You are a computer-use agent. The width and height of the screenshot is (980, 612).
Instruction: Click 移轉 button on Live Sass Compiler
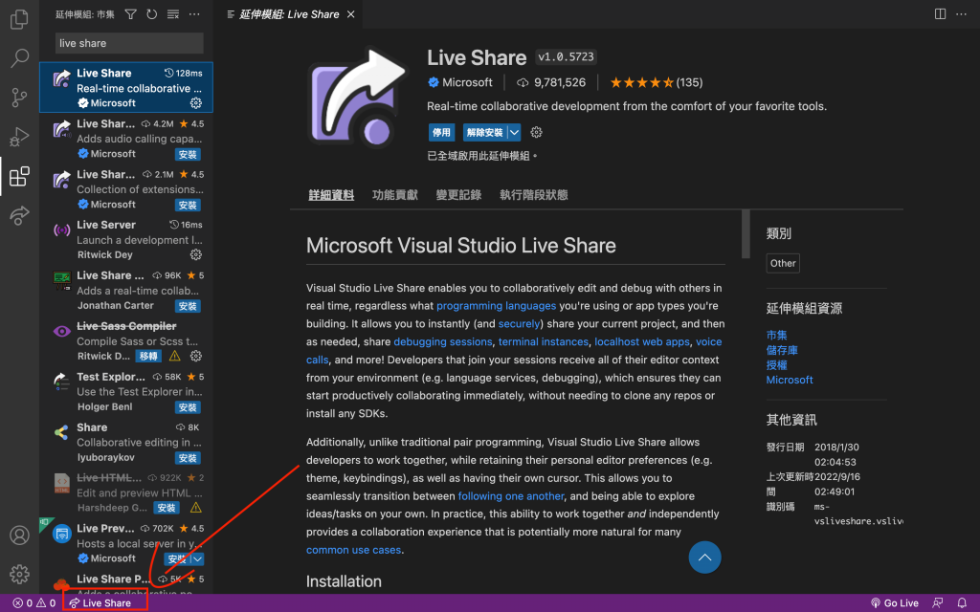[x=148, y=356]
